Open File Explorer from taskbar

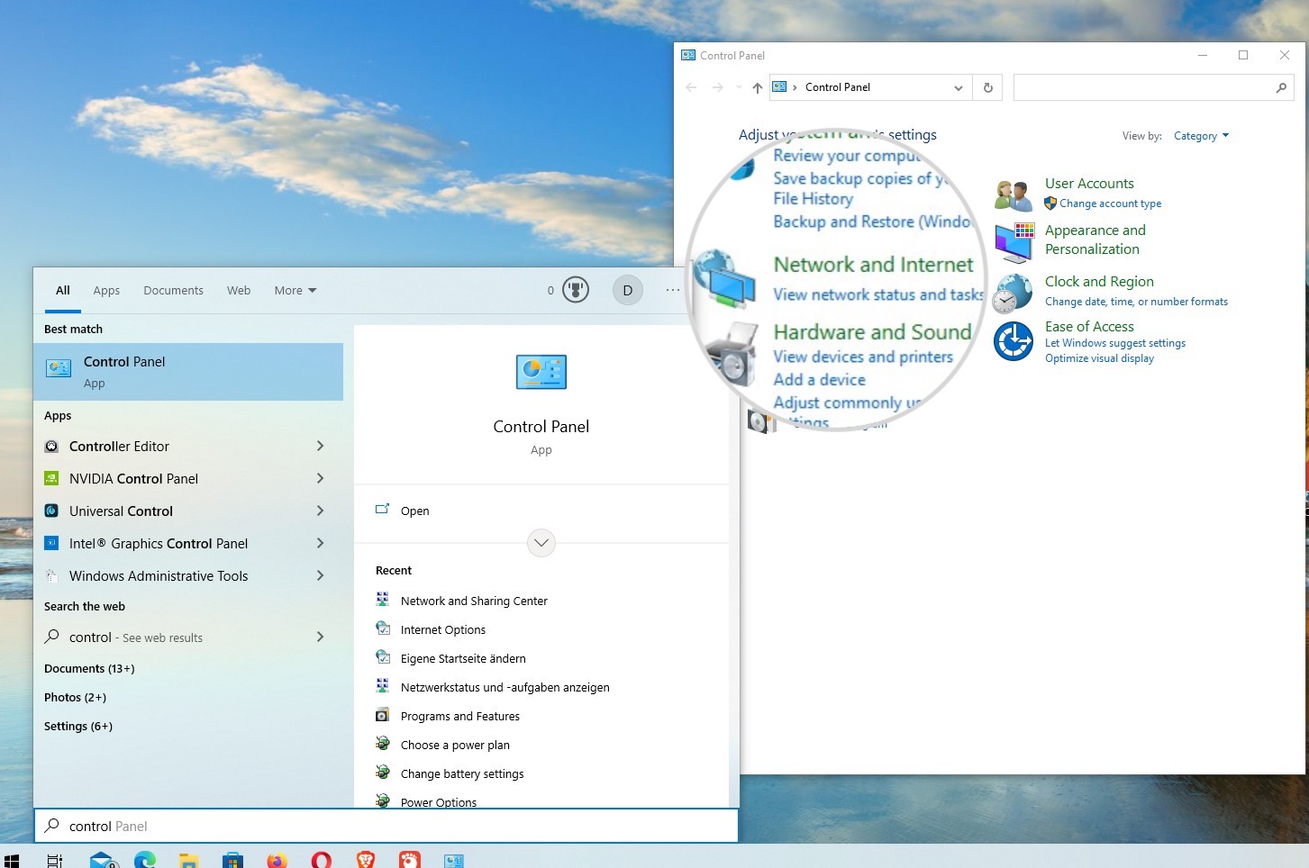[188, 860]
